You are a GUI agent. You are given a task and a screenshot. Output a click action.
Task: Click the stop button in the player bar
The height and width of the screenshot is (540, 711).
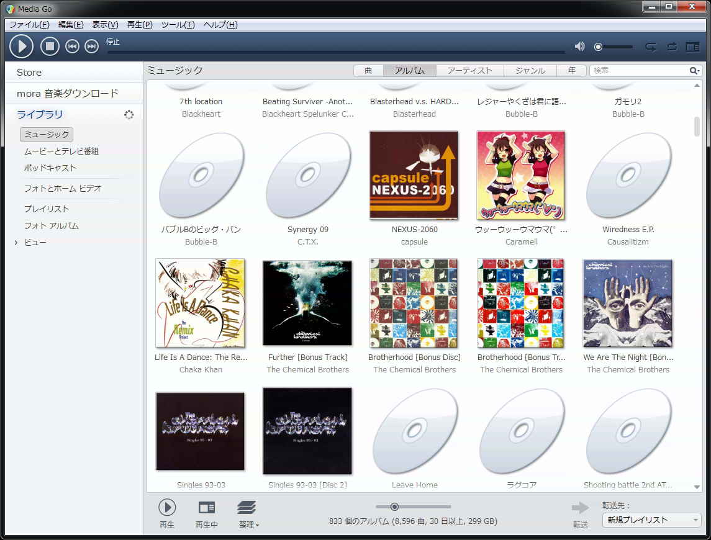coord(50,47)
